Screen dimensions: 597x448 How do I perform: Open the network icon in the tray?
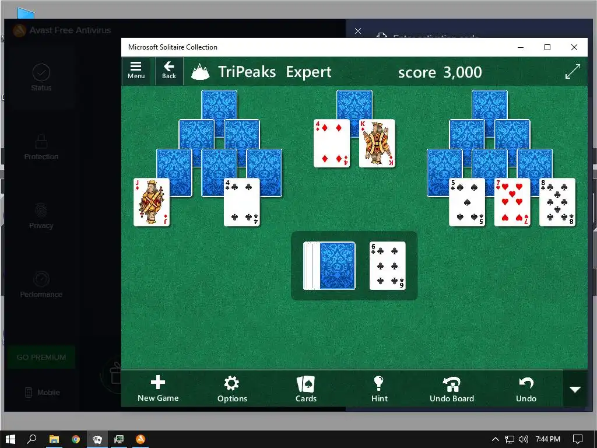click(510, 439)
